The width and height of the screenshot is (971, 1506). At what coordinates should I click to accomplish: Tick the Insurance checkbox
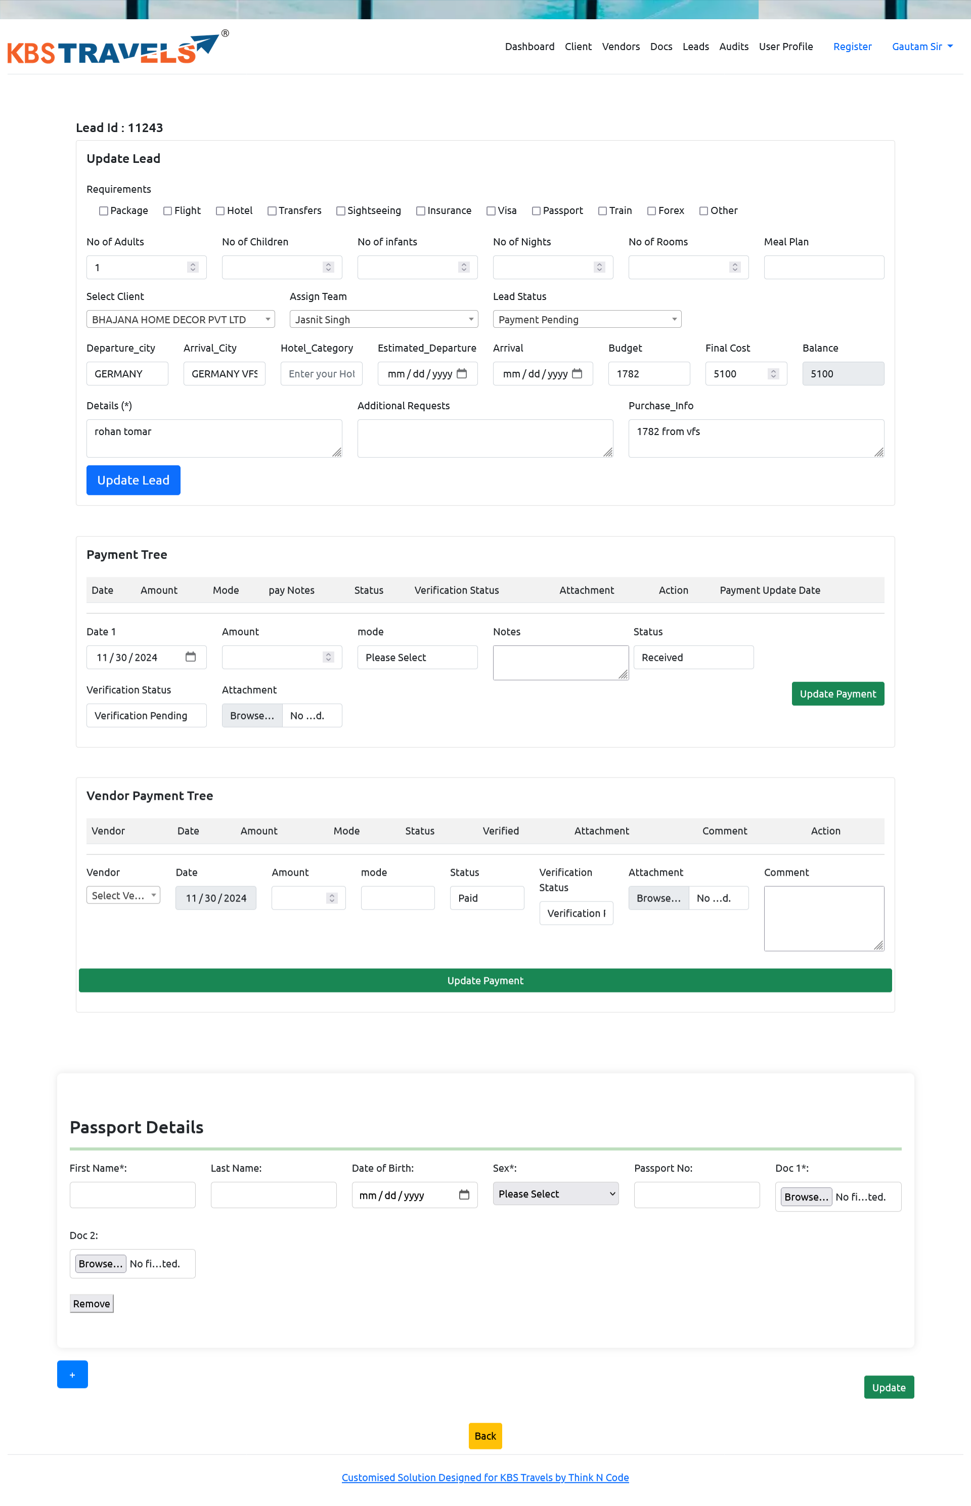pyautogui.click(x=421, y=210)
